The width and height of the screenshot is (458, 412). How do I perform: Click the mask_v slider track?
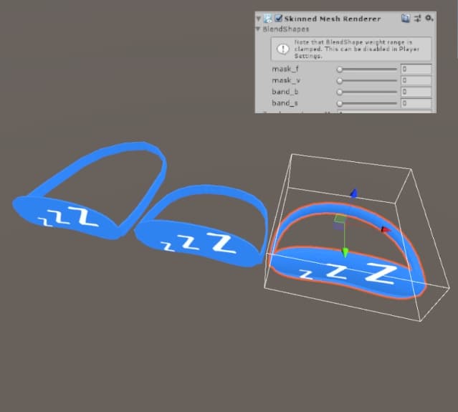point(368,81)
